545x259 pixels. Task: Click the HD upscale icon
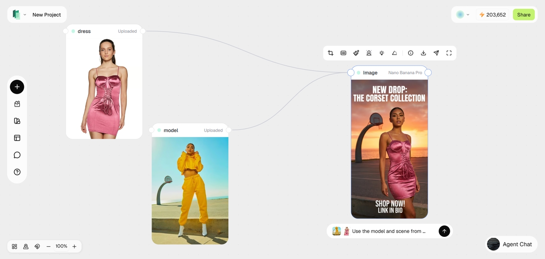(344, 53)
